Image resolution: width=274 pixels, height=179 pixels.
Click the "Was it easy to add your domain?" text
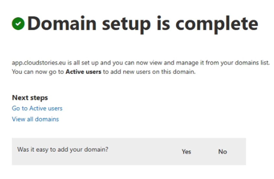(63, 150)
